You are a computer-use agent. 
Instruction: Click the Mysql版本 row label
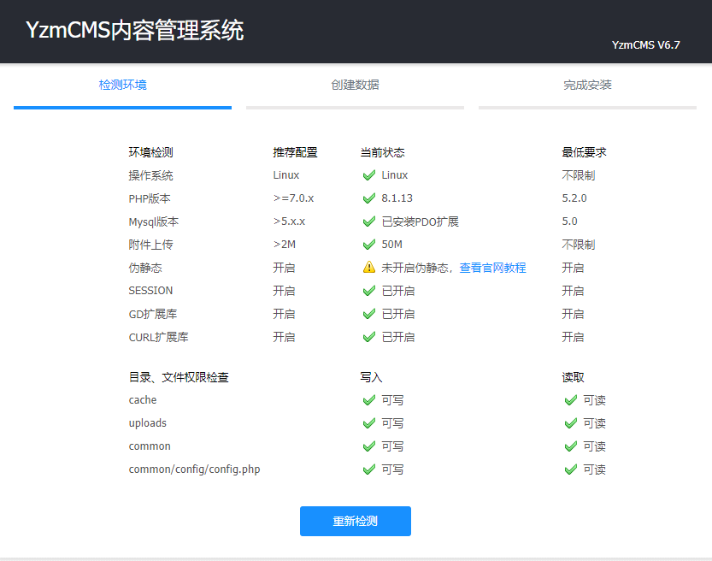pyautogui.click(x=154, y=221)
